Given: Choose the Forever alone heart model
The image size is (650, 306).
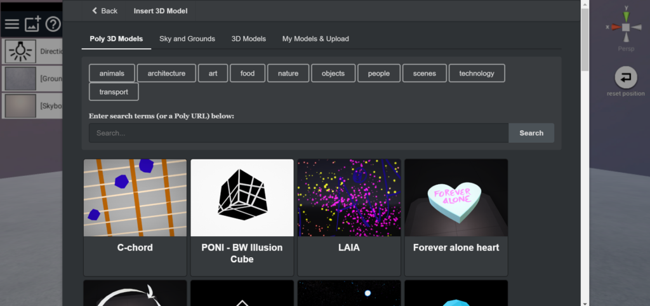Looking at the screenshot, I should coord(456,197).
